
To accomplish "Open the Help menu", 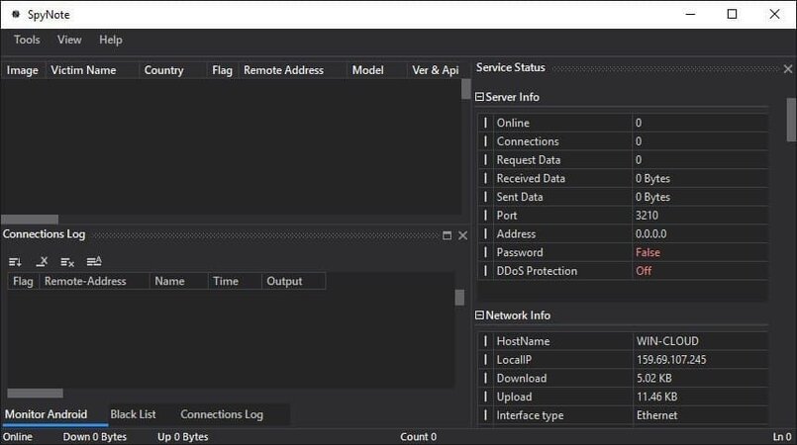I will 111,40.
